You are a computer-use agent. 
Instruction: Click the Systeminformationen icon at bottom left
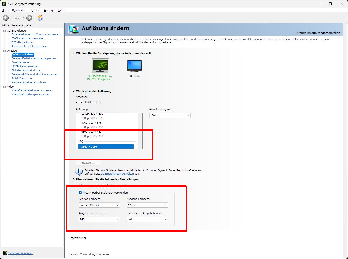[x=5, y=253]
